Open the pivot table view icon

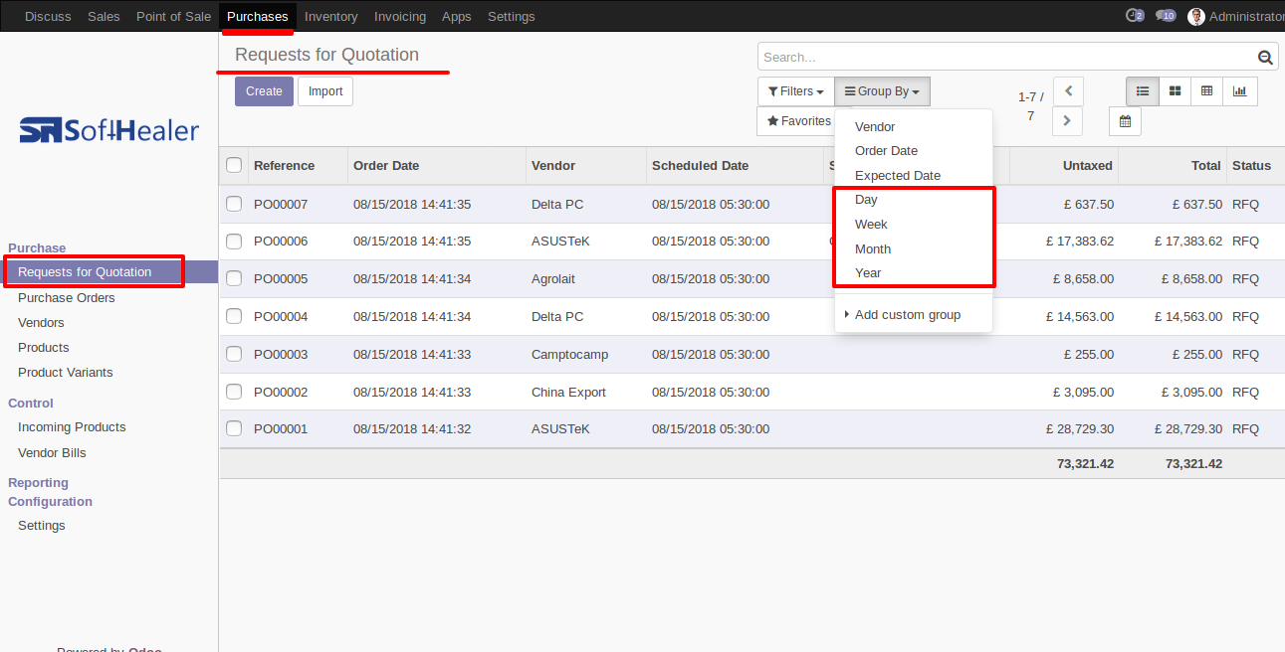click(x=1207, y=91)
